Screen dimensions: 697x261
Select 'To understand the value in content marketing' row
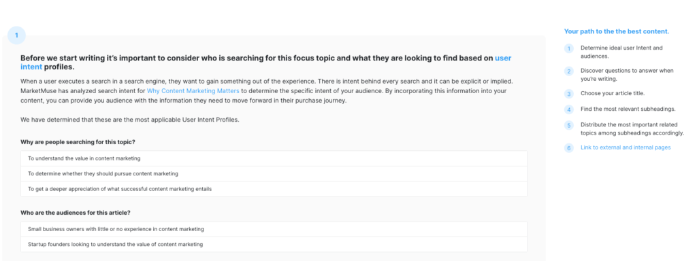click(274, 158)
